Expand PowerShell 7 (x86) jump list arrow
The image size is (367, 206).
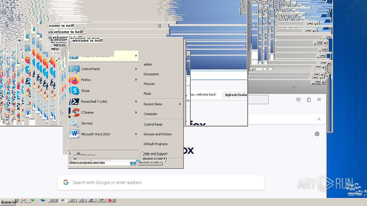point(136,102)
